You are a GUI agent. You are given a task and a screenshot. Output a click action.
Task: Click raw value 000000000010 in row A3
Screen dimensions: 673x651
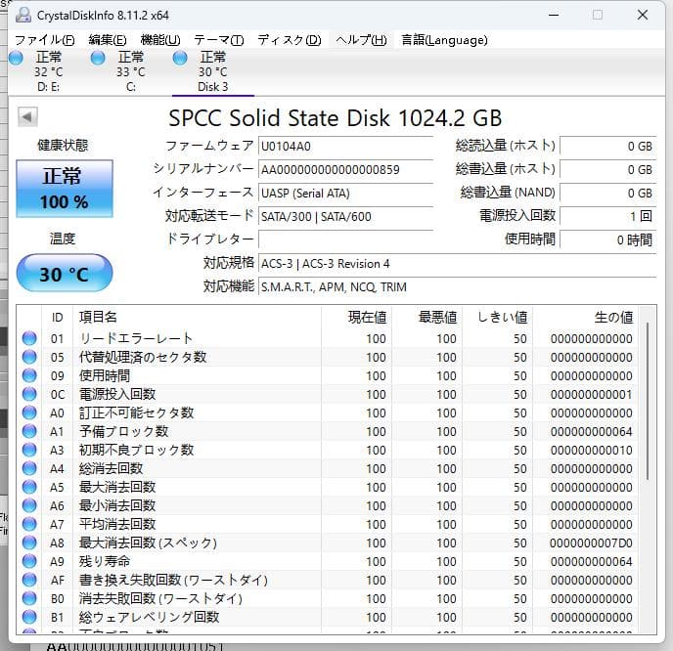tap(591, 450)
